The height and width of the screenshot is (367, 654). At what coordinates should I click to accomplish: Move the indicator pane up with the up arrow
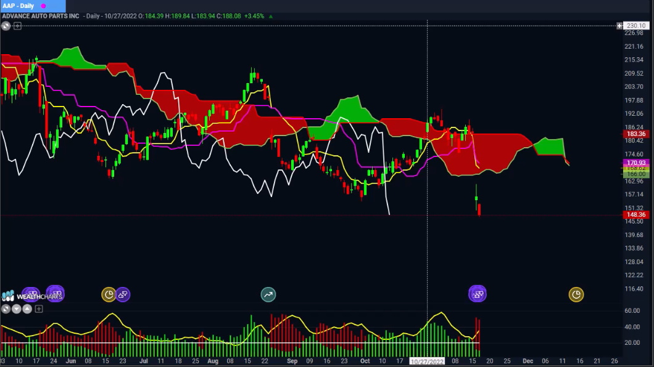pos(27,309)
